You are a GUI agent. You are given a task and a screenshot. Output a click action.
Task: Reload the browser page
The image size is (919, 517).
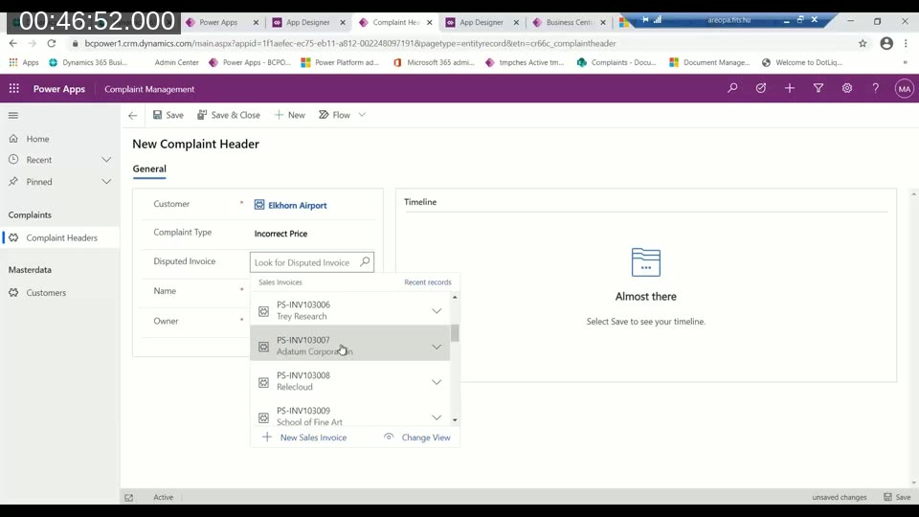click(x=52, y=43)
